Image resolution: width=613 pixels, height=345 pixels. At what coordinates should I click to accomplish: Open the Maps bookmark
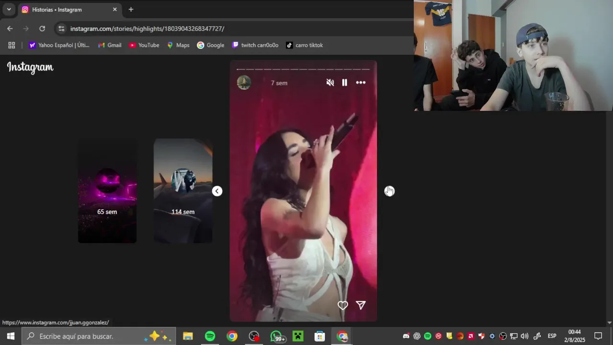178,45
